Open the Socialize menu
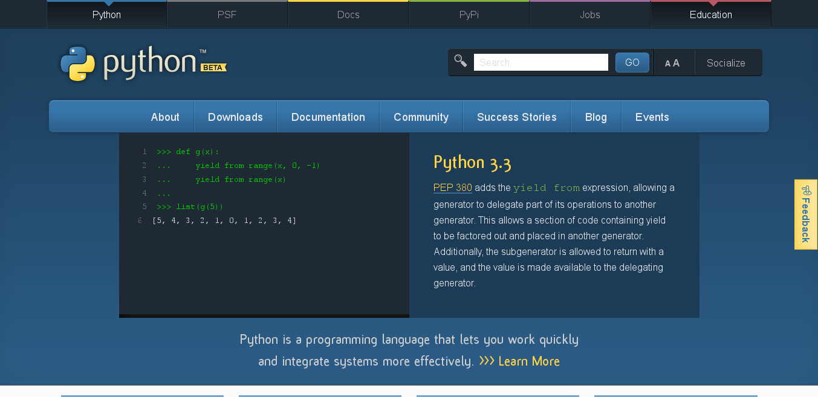Image resolution: width=818 pixels, height=397 pixels. tap(726, 63)
